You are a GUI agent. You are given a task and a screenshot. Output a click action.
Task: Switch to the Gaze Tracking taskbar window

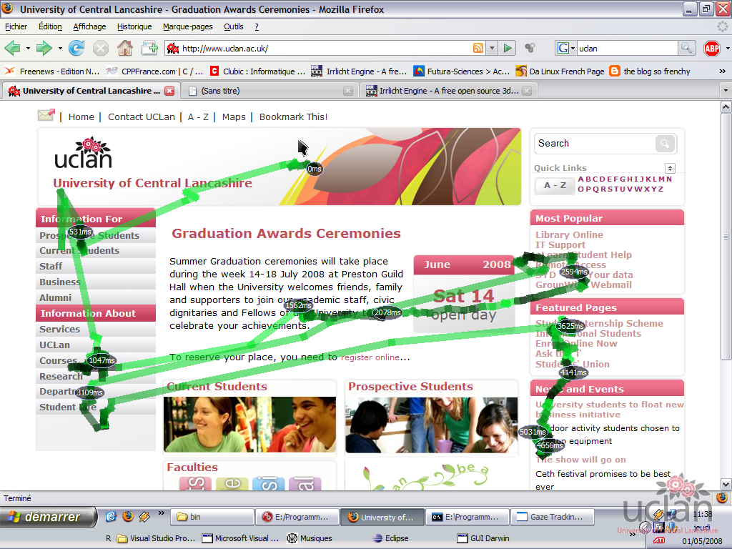pyautogui.click(x=553, y=517)
